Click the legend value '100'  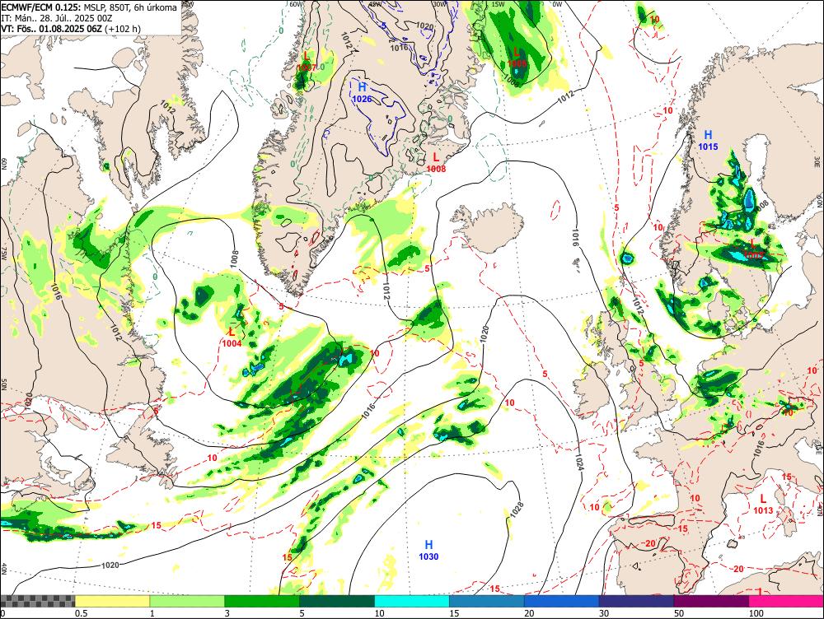coord(756,613)
